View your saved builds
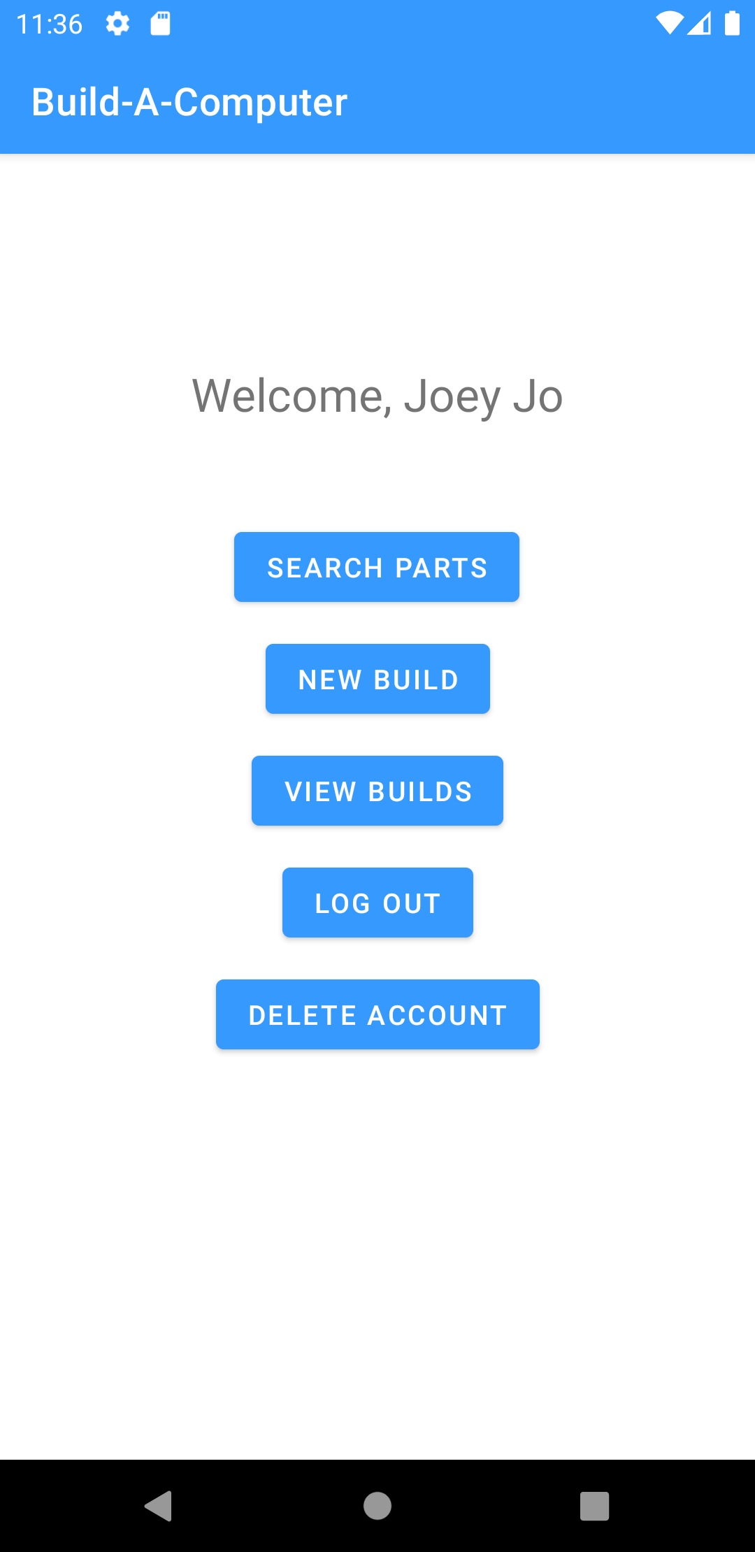This screenshot has height=1552, width=755. 377,790
